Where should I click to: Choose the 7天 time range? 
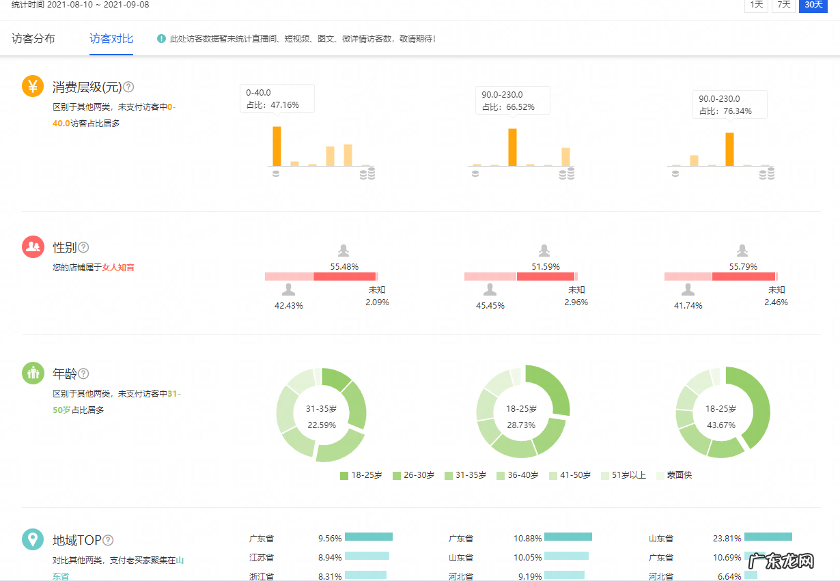pos(784,5)
